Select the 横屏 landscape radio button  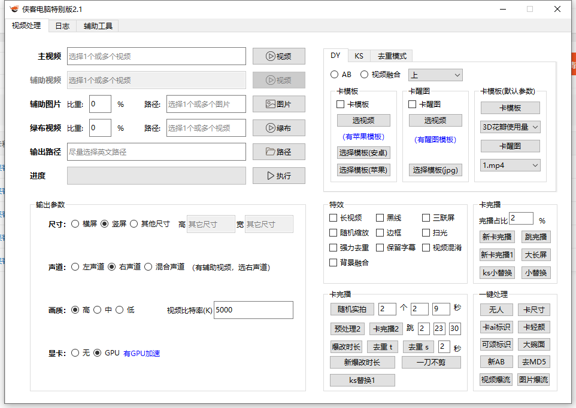[x=75, y=224]
